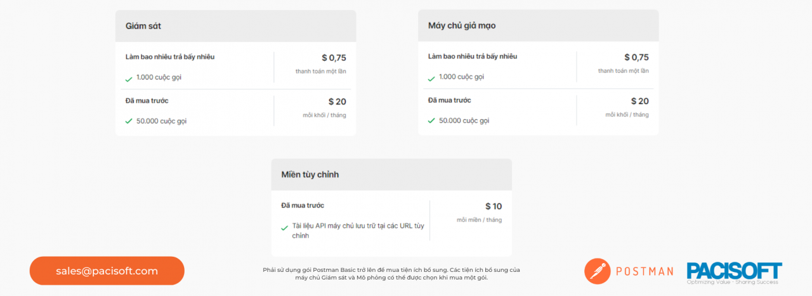This screenshot has width=812, height=296.
Task: Select the Giám sát card header
Action: [x=235, y=26]
